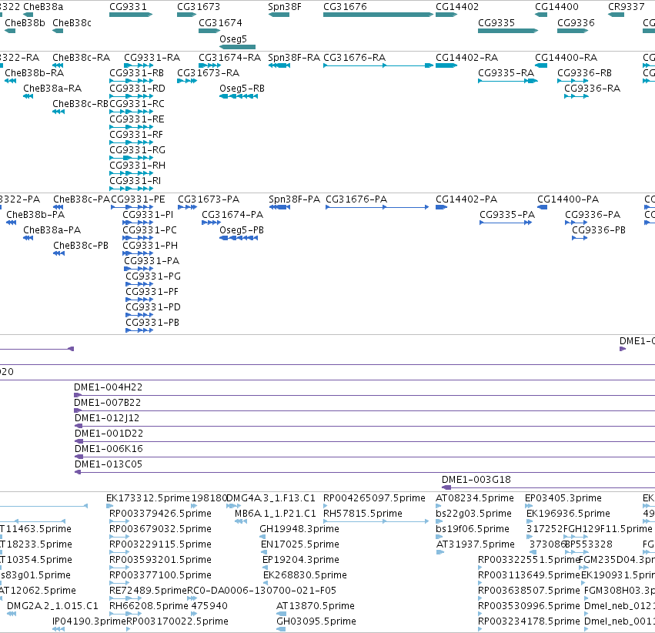Select EST AT08234.5prime
Viewport: 655px width, 633px height.
tap(475, 497)
